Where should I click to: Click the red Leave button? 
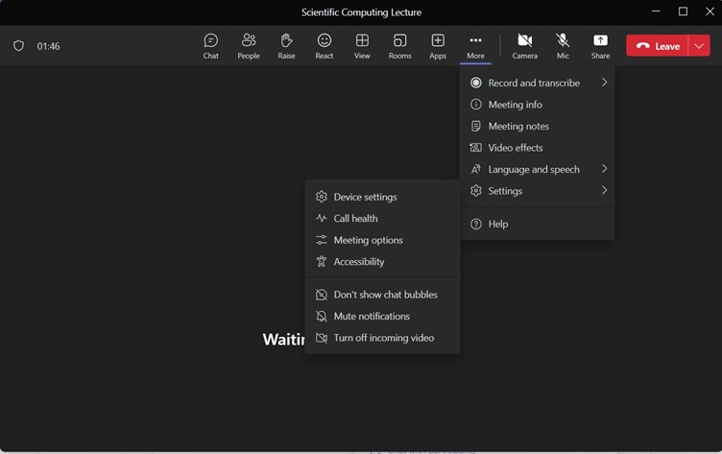click(x=658, y=46)
